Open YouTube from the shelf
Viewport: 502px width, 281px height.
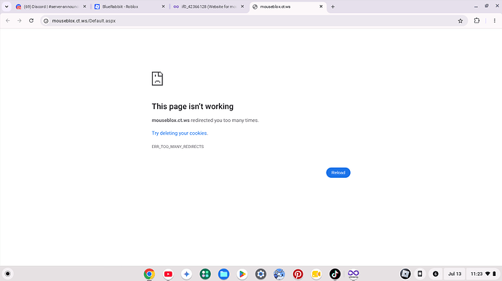click(x=168, y=274)
